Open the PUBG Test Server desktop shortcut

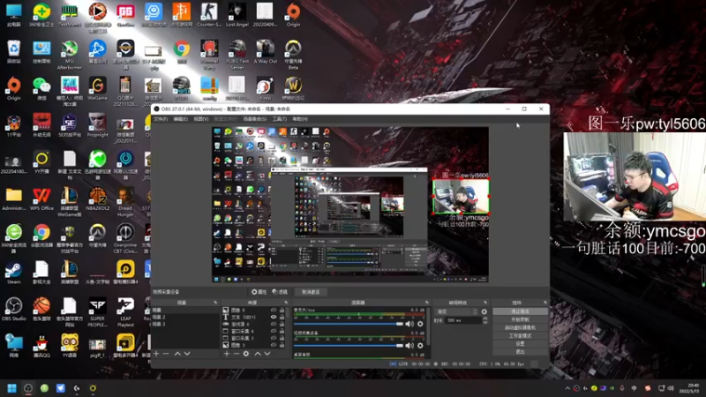237,55
